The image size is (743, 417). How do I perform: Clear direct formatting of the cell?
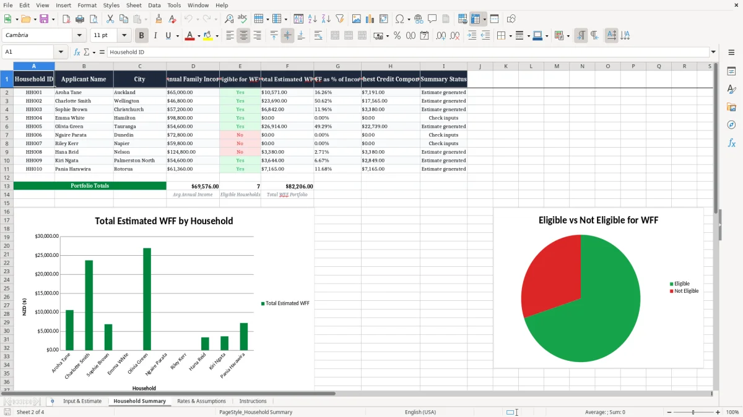coord(172,19)
